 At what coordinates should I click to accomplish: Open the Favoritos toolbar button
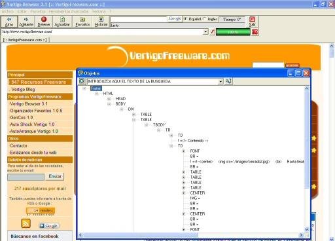(82, 22)
